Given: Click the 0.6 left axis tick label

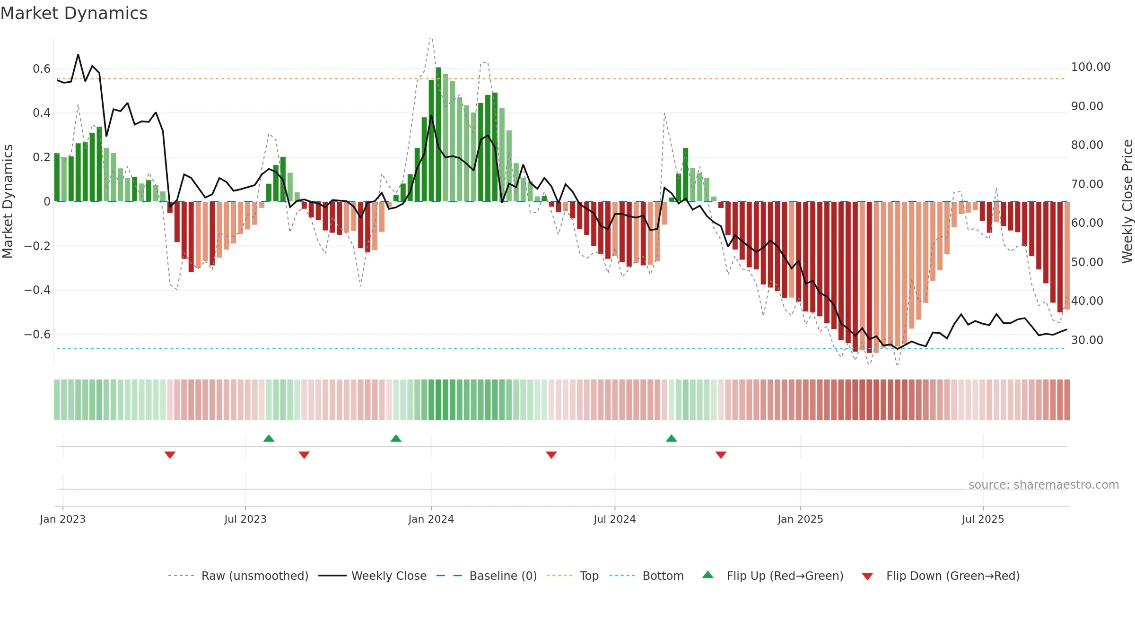Looking at the screenshot, I should [42, 69].
